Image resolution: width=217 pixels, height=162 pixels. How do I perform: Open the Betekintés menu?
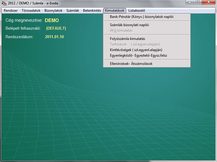[92, 11]
